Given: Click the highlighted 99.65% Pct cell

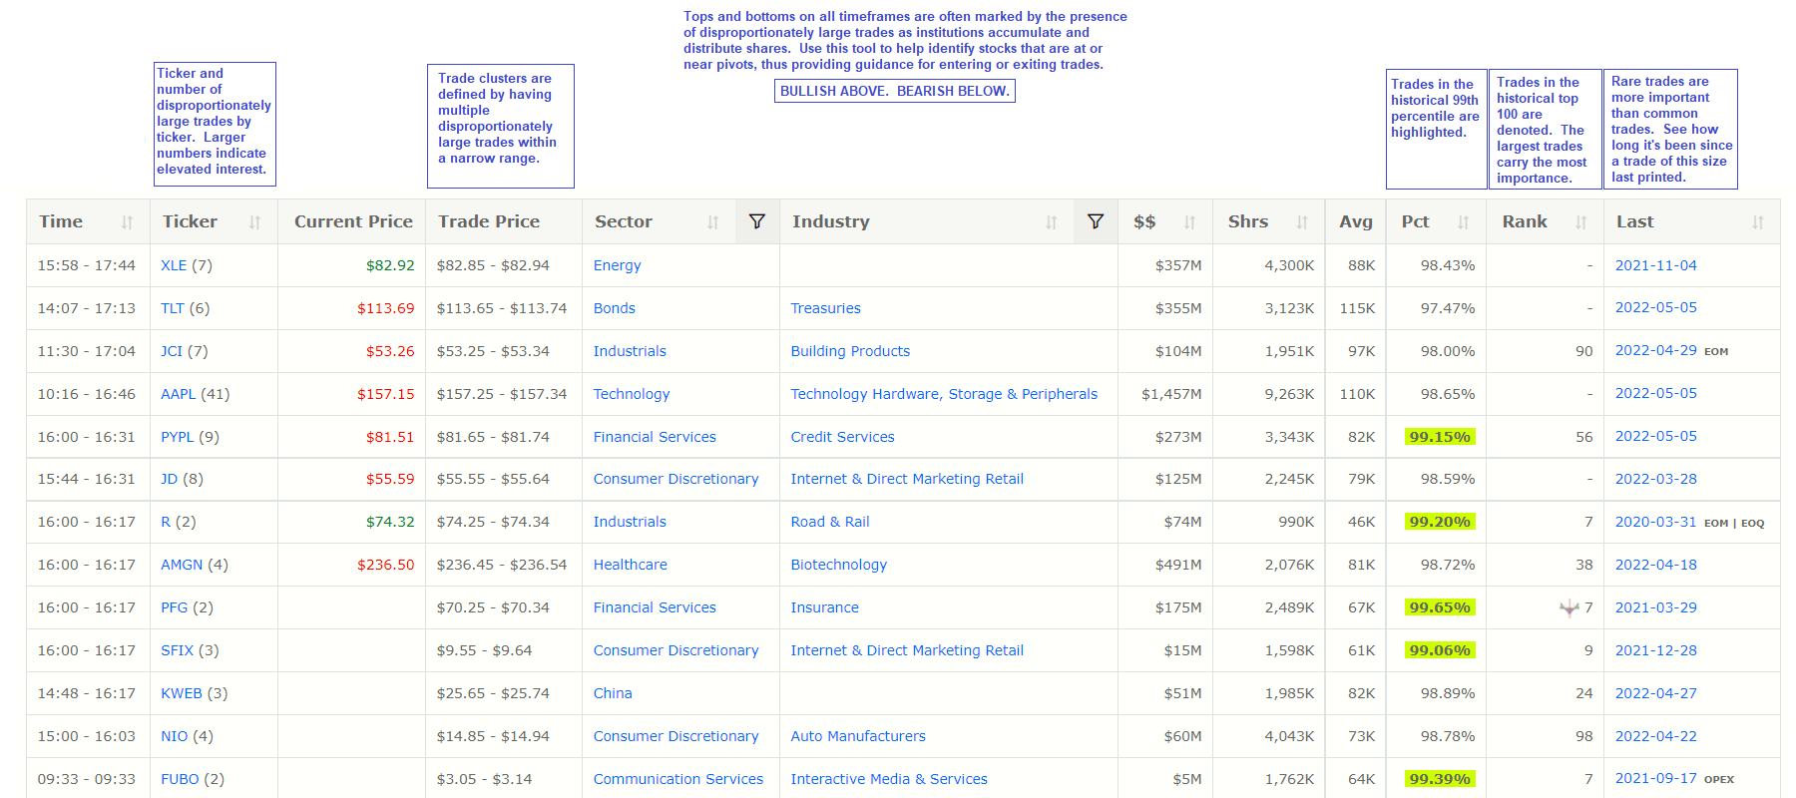Looking at the screenshot, I should 1440,607.
